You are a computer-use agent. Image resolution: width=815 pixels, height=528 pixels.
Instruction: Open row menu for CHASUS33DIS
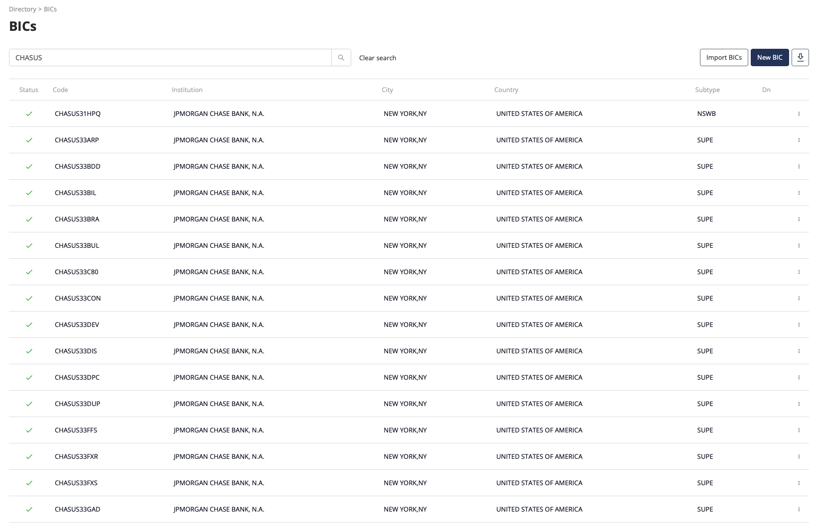click(x=799, y=351)
